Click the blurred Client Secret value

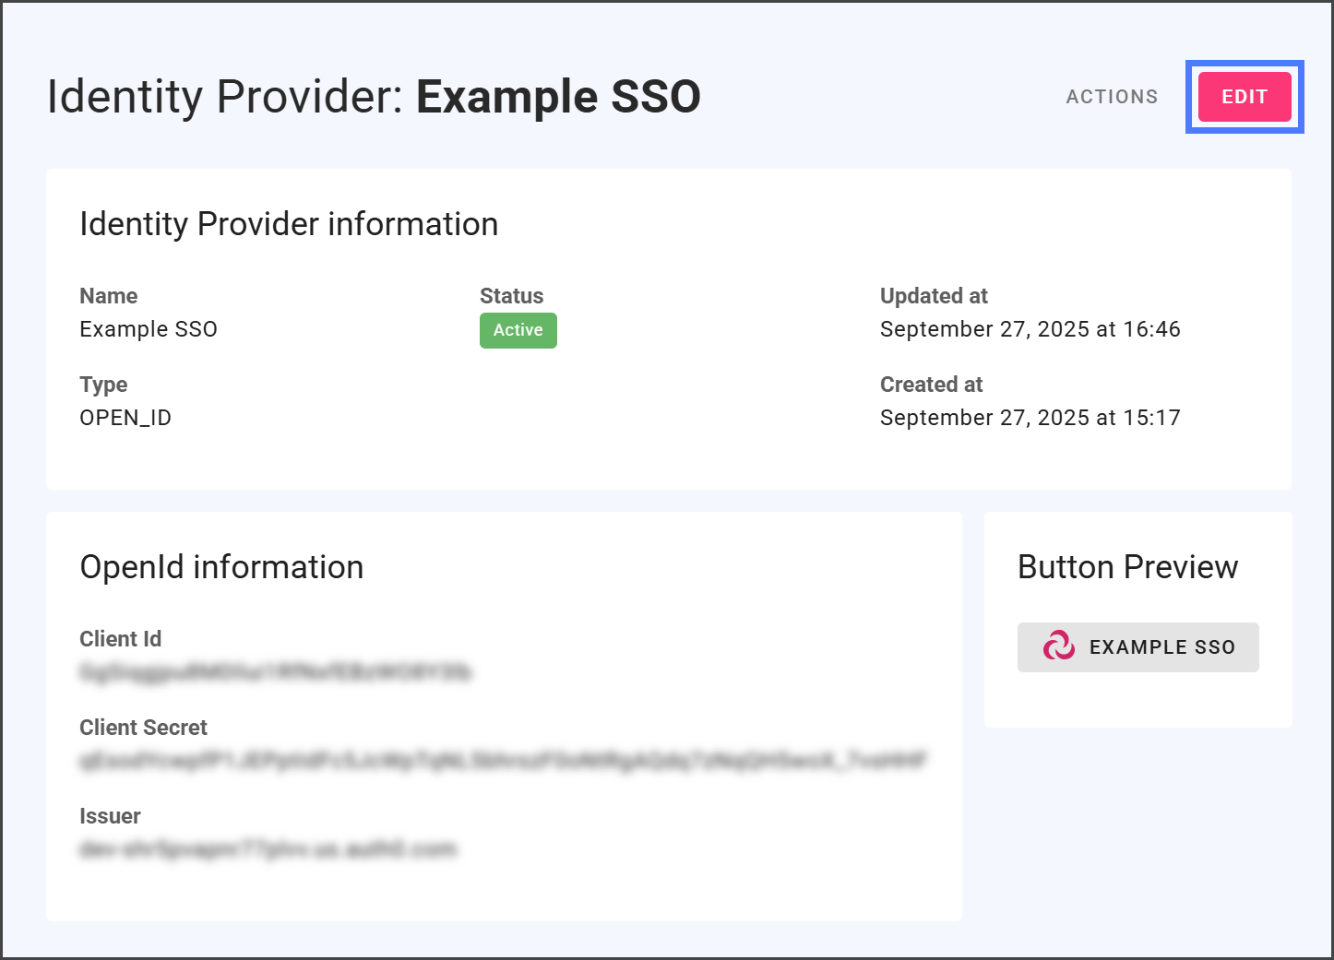(x=503, y=761)
